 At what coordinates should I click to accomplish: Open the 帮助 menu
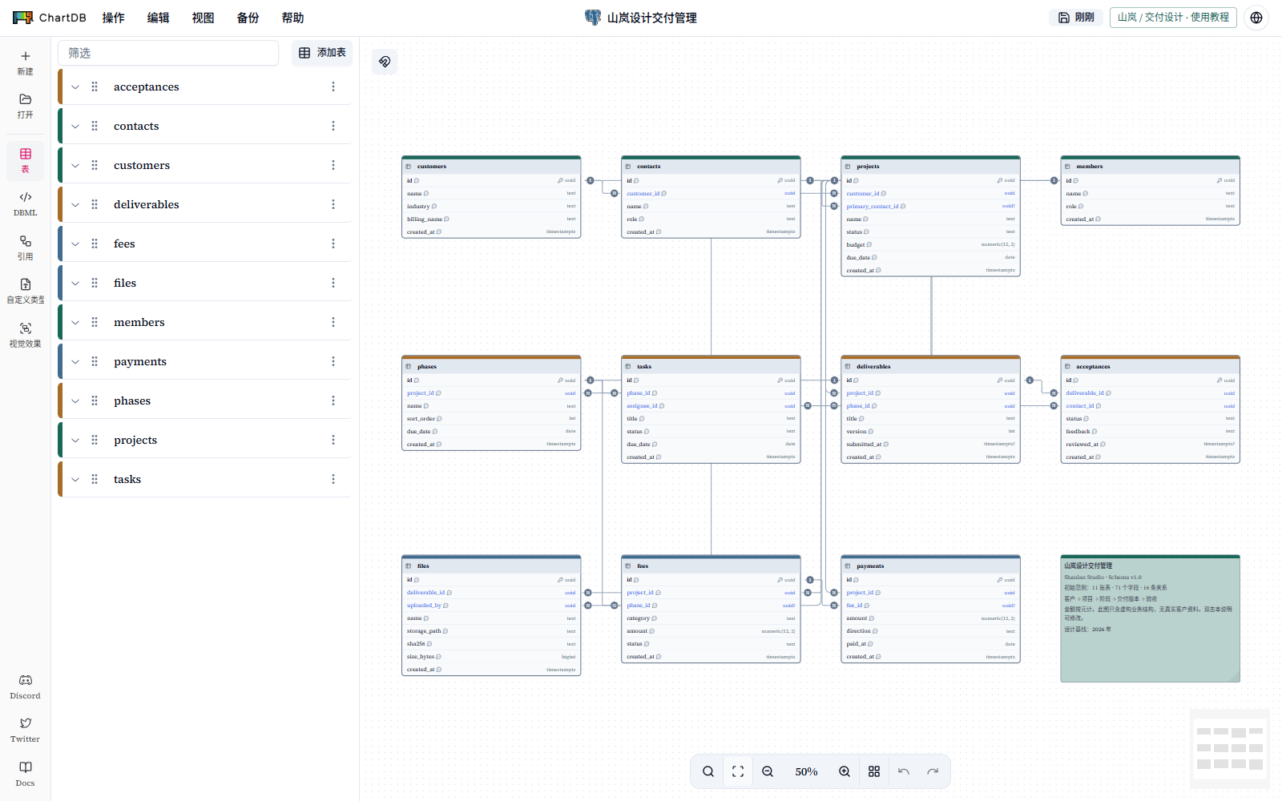point(292,18)
